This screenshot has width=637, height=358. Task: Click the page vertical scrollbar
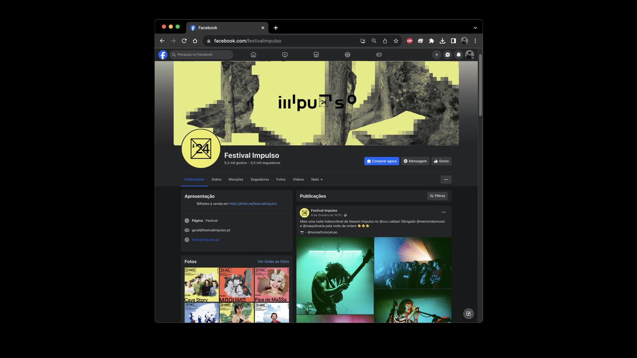[480, 85]
